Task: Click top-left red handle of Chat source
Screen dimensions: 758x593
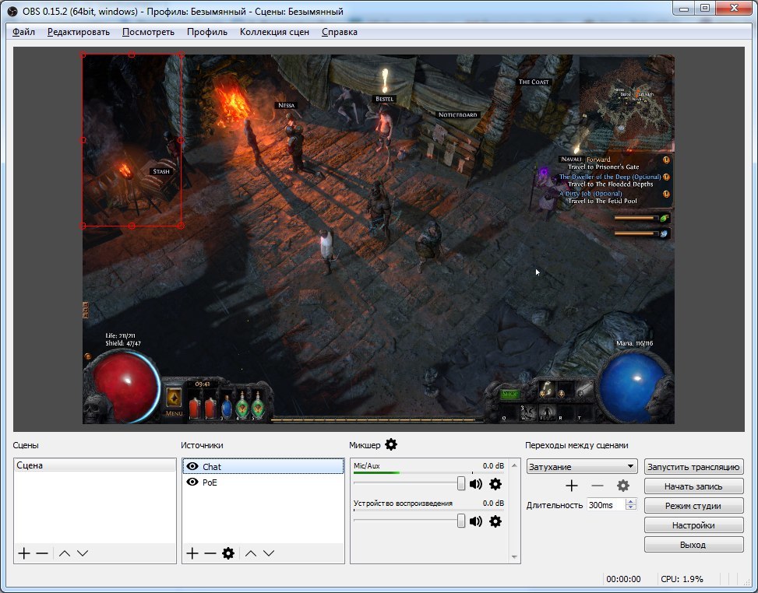Action: [x=83, y=54]
